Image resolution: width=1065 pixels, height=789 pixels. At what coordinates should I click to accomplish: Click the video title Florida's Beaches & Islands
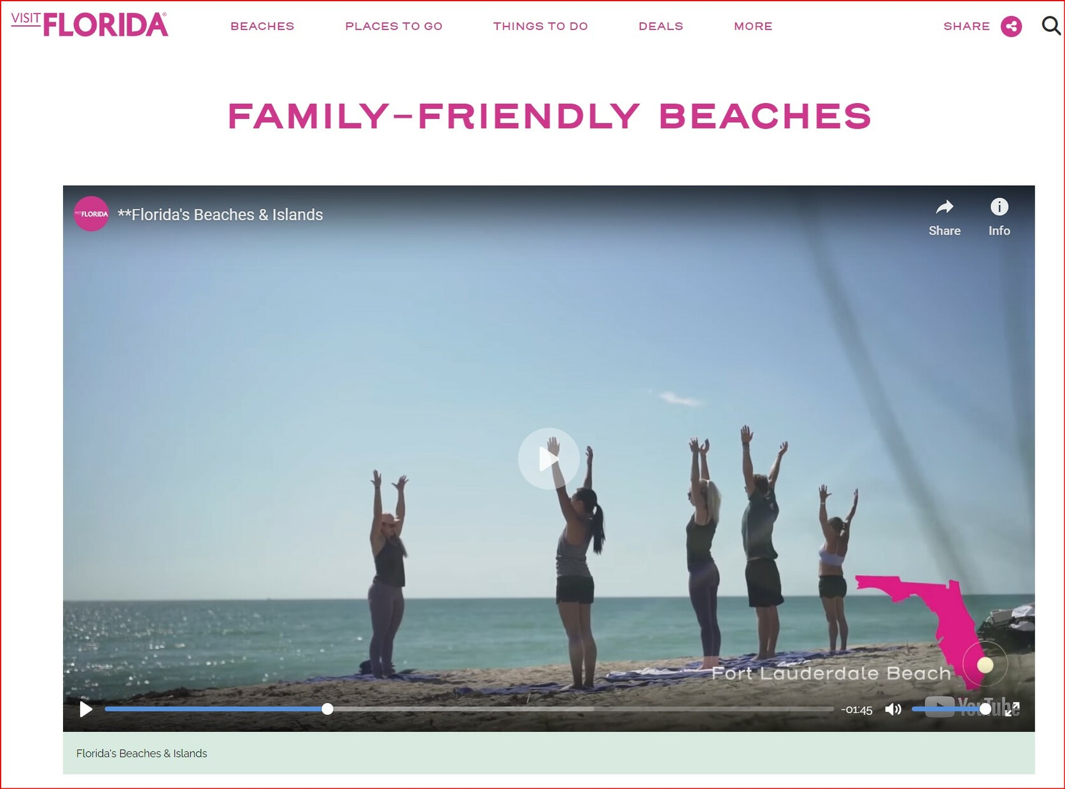click(x=220, y=214)
